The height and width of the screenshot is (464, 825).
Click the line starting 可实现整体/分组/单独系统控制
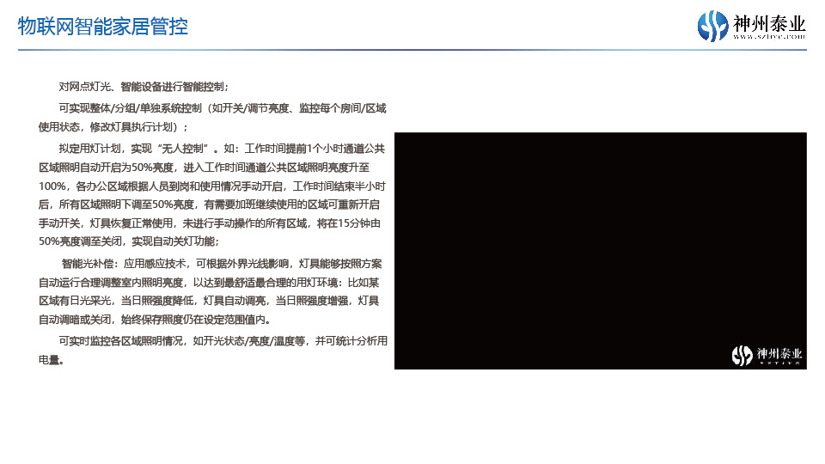click(223, 108)
